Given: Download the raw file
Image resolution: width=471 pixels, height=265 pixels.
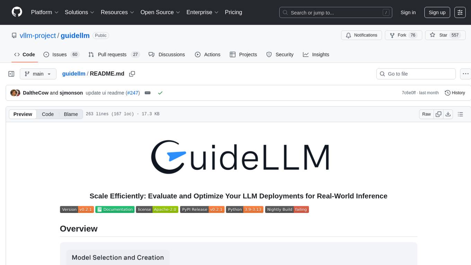Looking at the screenshot, I should (448, 114).
